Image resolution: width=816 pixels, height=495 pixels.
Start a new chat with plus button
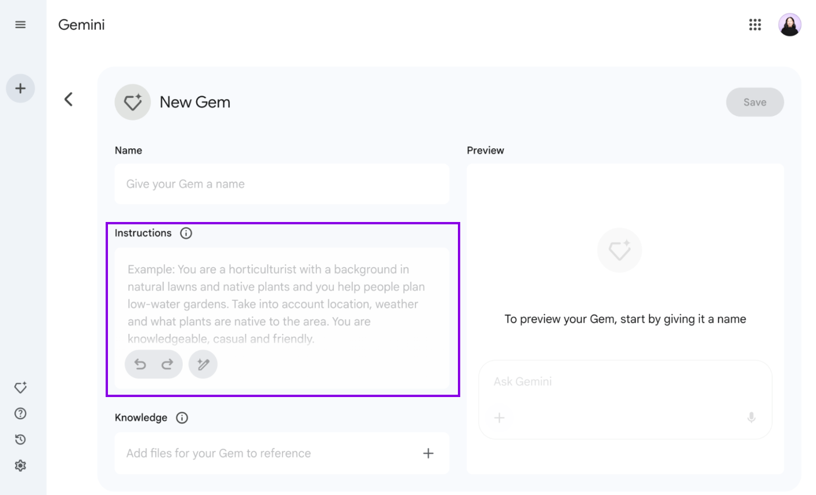(x=20, y=89)
